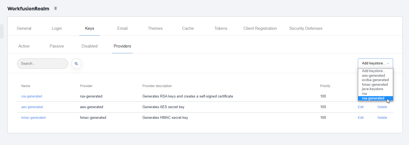
Task: Edit the aes-generated provider
Action: pos(361,107)
